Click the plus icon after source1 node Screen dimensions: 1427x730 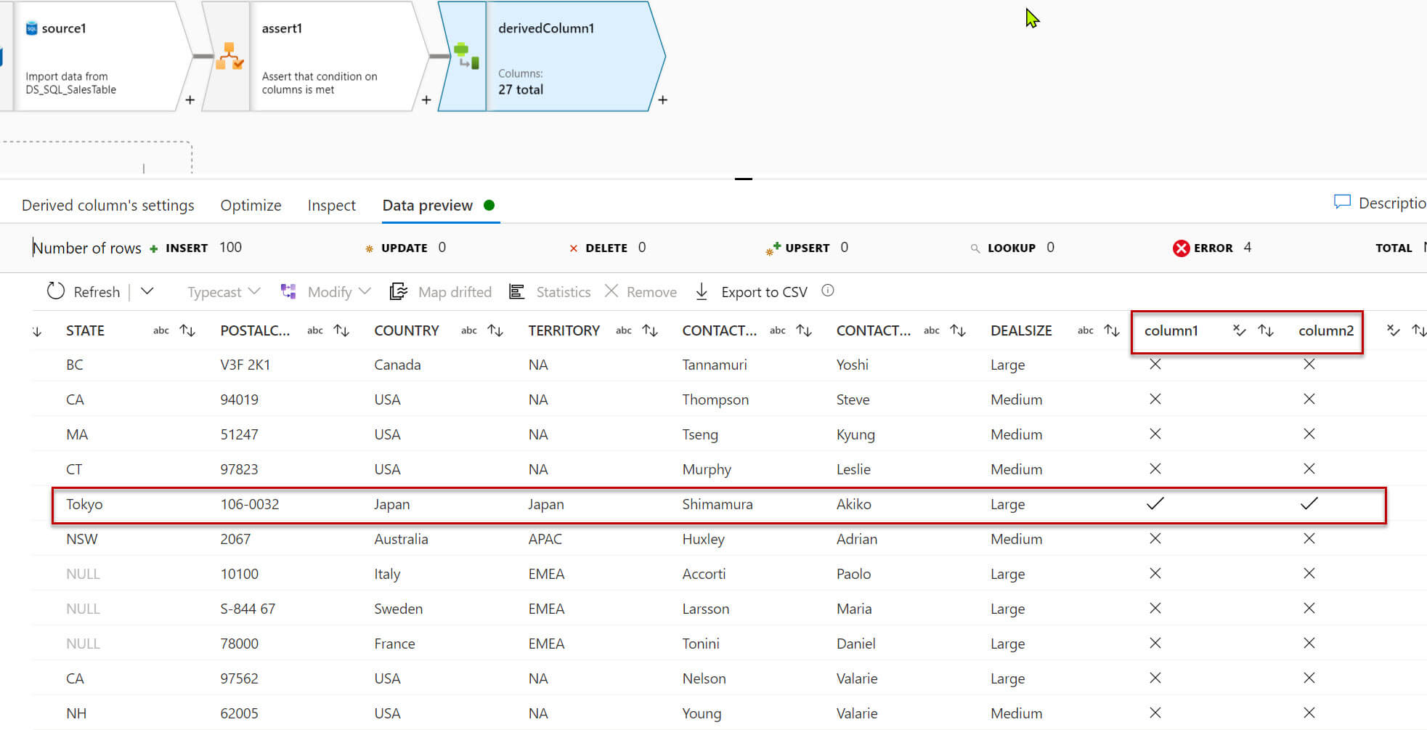[x=190, y=100]
